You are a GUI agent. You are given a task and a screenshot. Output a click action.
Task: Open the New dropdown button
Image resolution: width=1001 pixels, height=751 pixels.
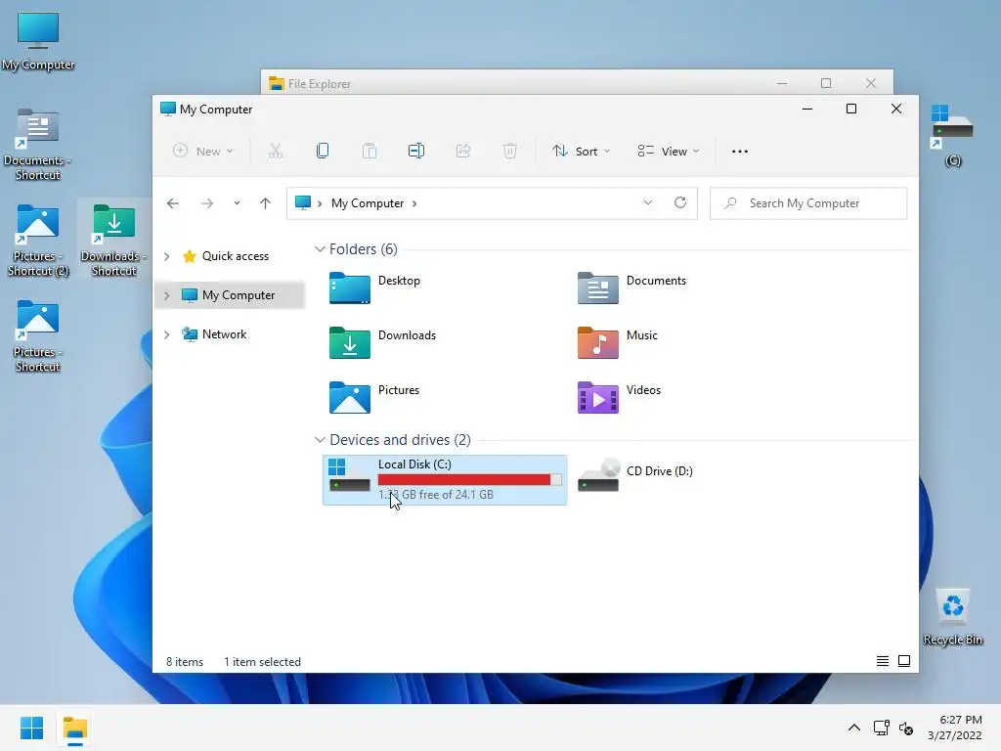(x=203, y=152)
